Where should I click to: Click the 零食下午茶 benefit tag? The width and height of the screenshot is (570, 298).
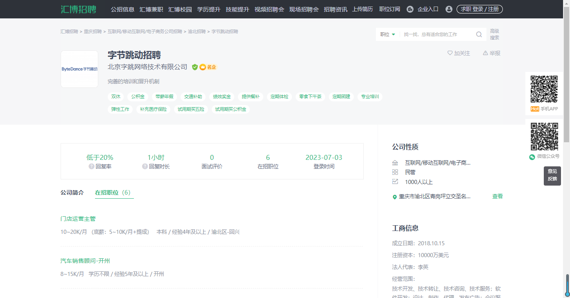point(310,97)
